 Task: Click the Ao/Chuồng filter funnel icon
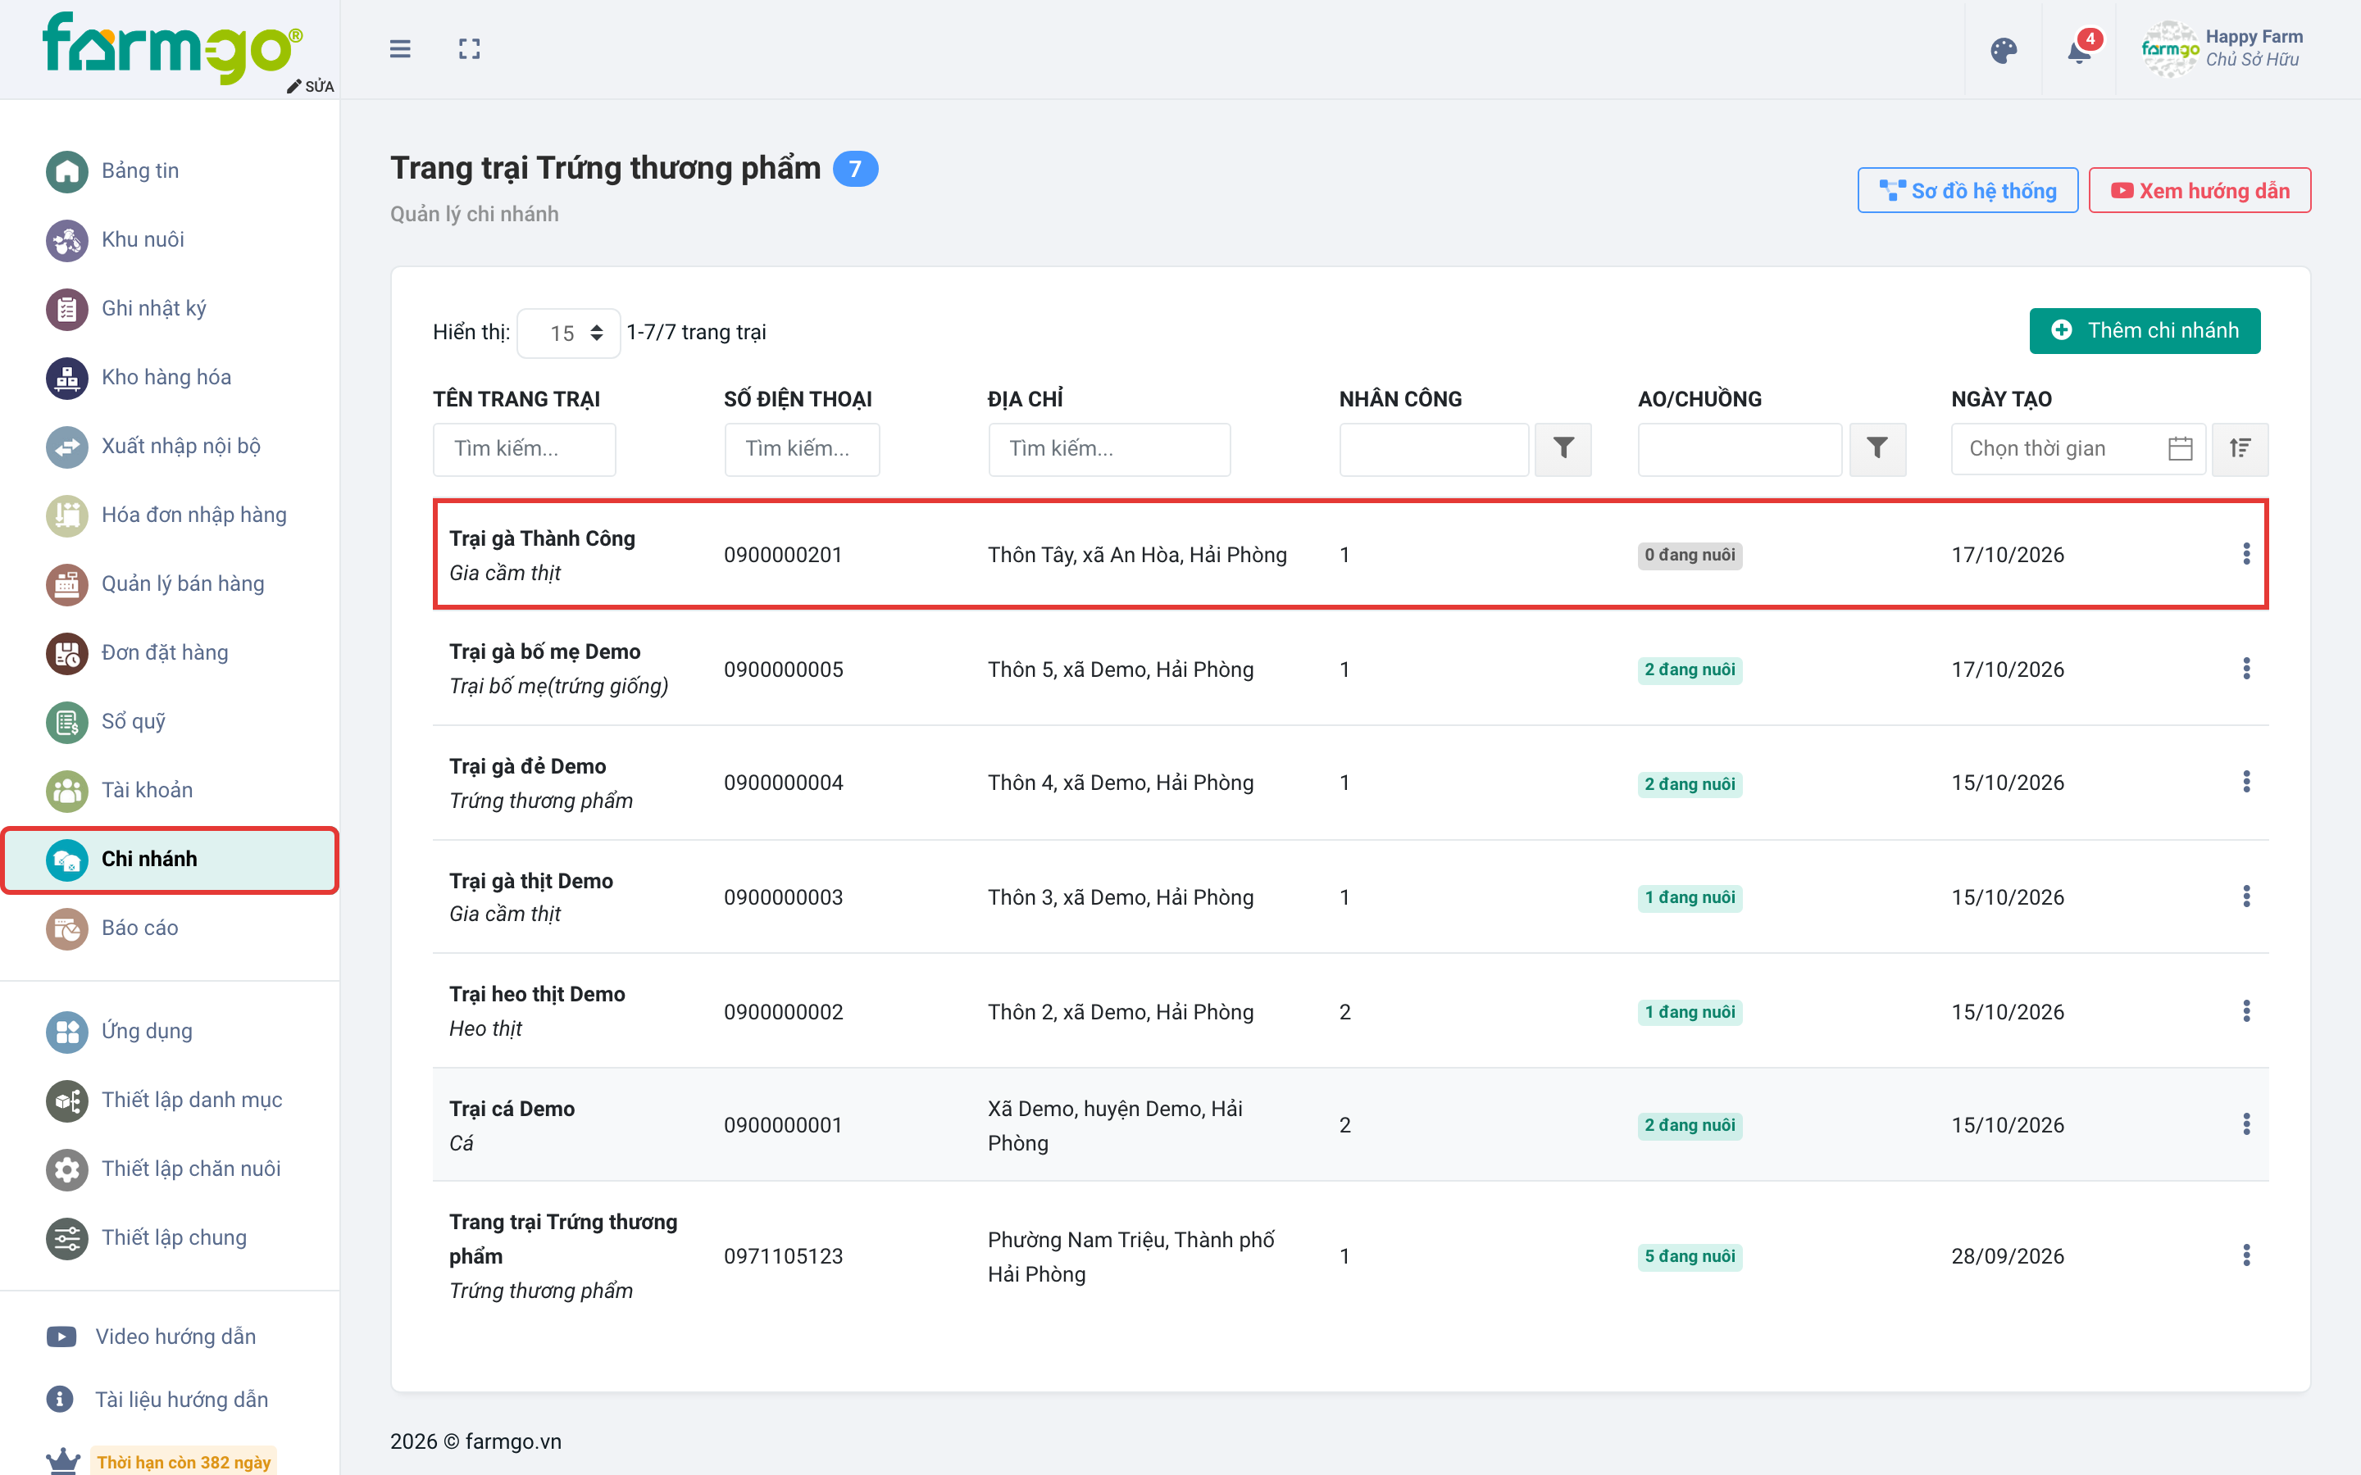[x=1877, y=449]
